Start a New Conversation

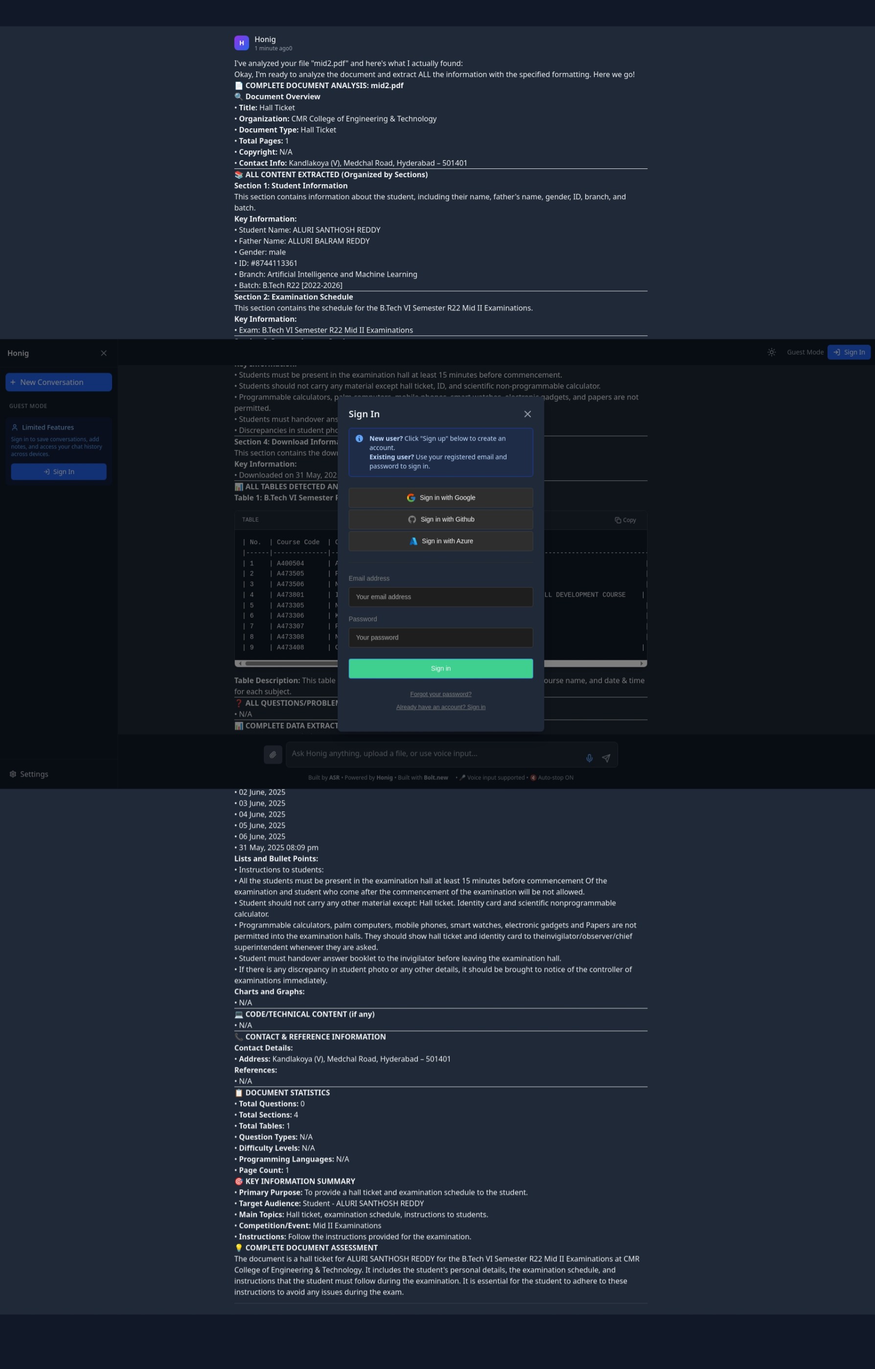(x=59, y=382)
